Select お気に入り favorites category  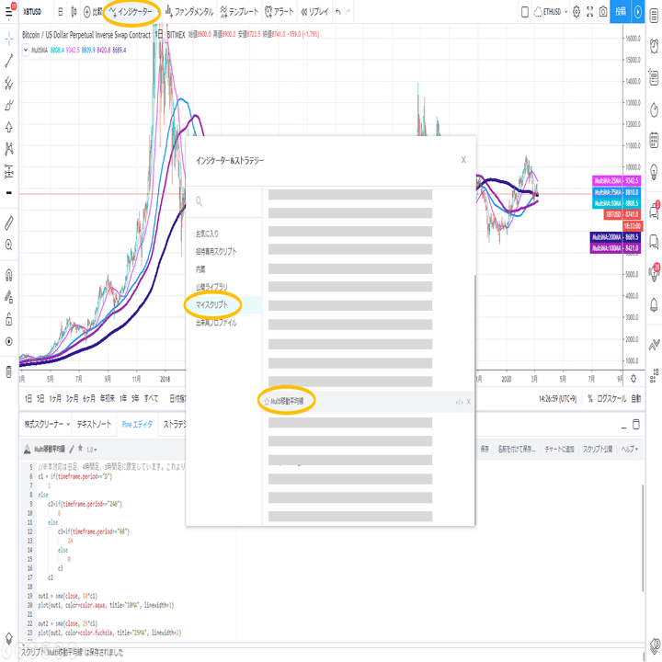[x=207, y=234]
